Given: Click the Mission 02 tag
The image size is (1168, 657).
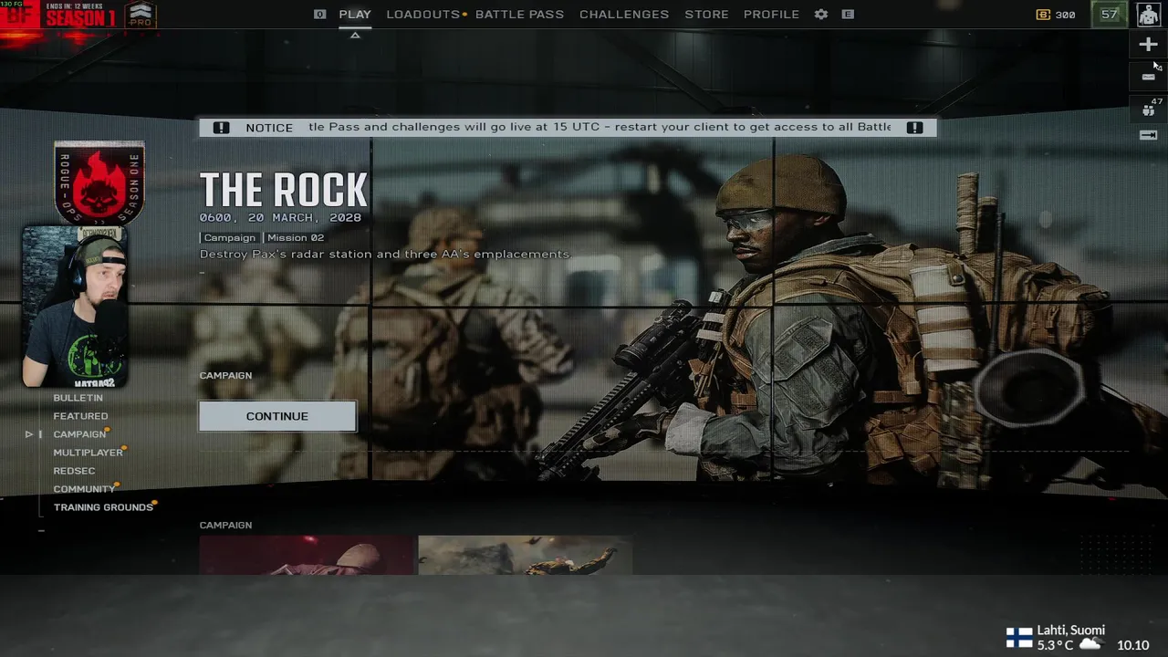Looking at the screenshot, I should 295,238.
